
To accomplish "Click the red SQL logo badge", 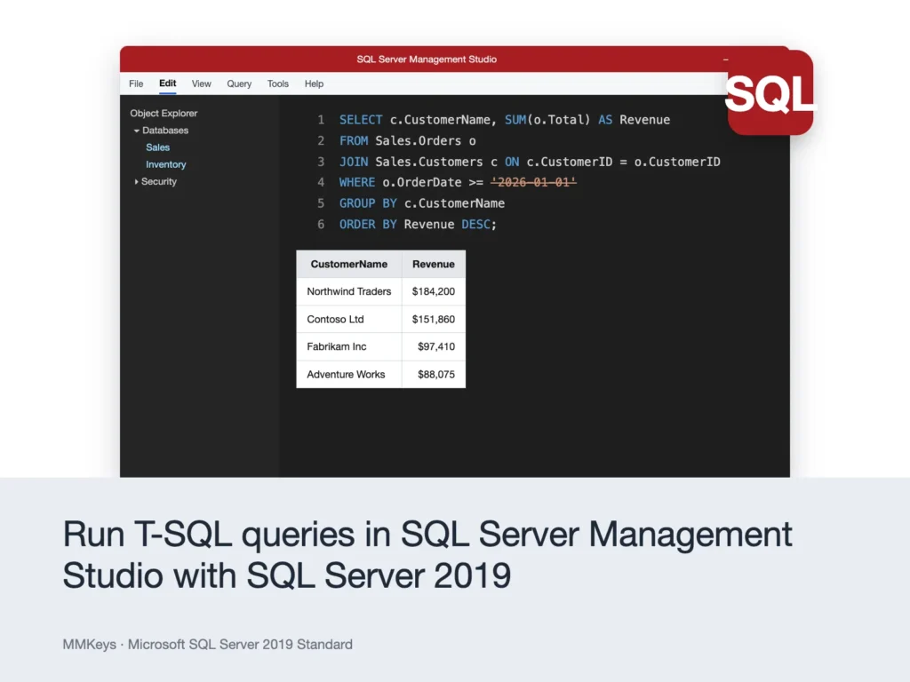I will [770, 92].
